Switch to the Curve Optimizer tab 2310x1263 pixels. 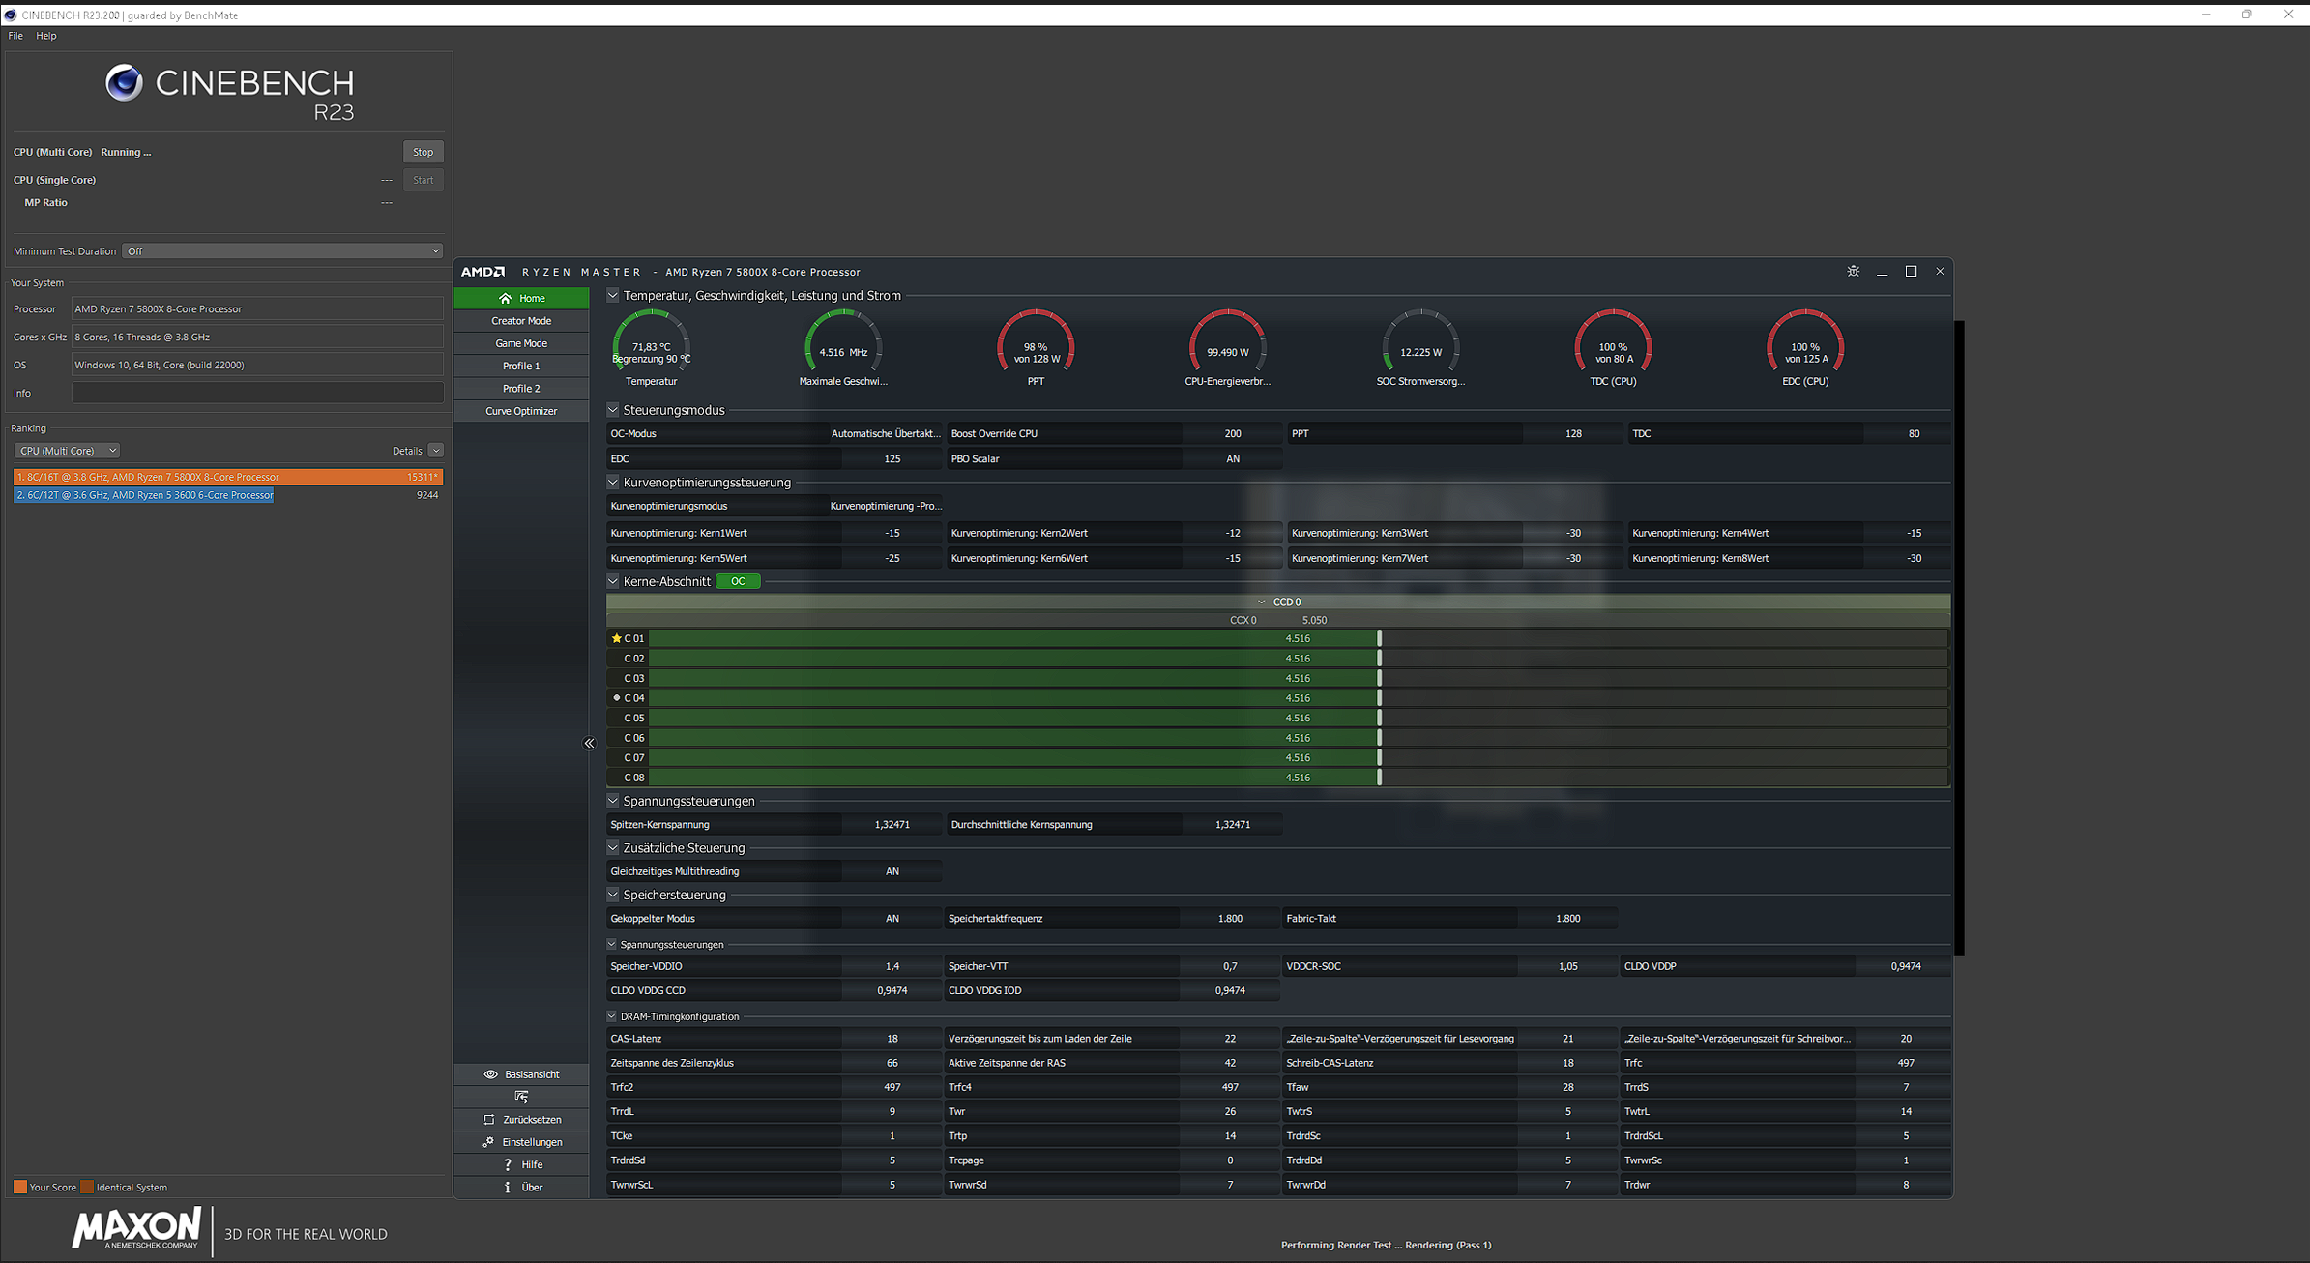click(521, 411)
